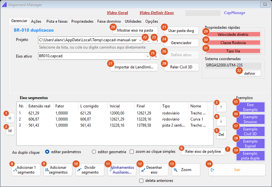Click Reler eixo de polyline button
Image resolution: width=272 pixels, height=187 pixels.
tap(203, 152)
